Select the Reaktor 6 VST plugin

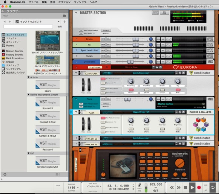47,143
